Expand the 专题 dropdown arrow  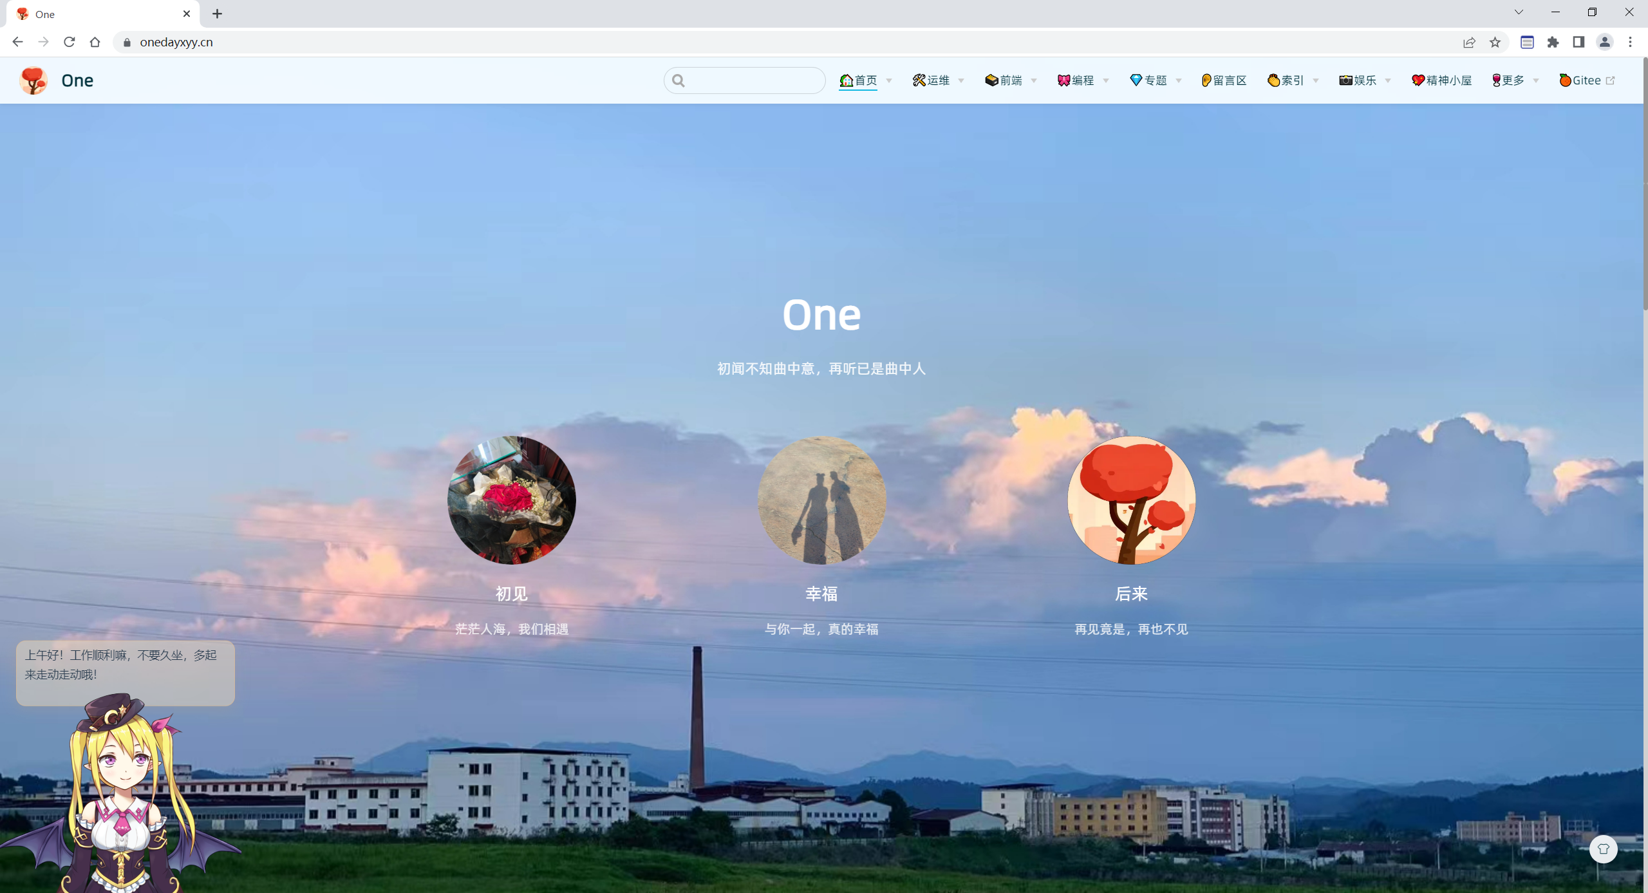coord(1179,81)
